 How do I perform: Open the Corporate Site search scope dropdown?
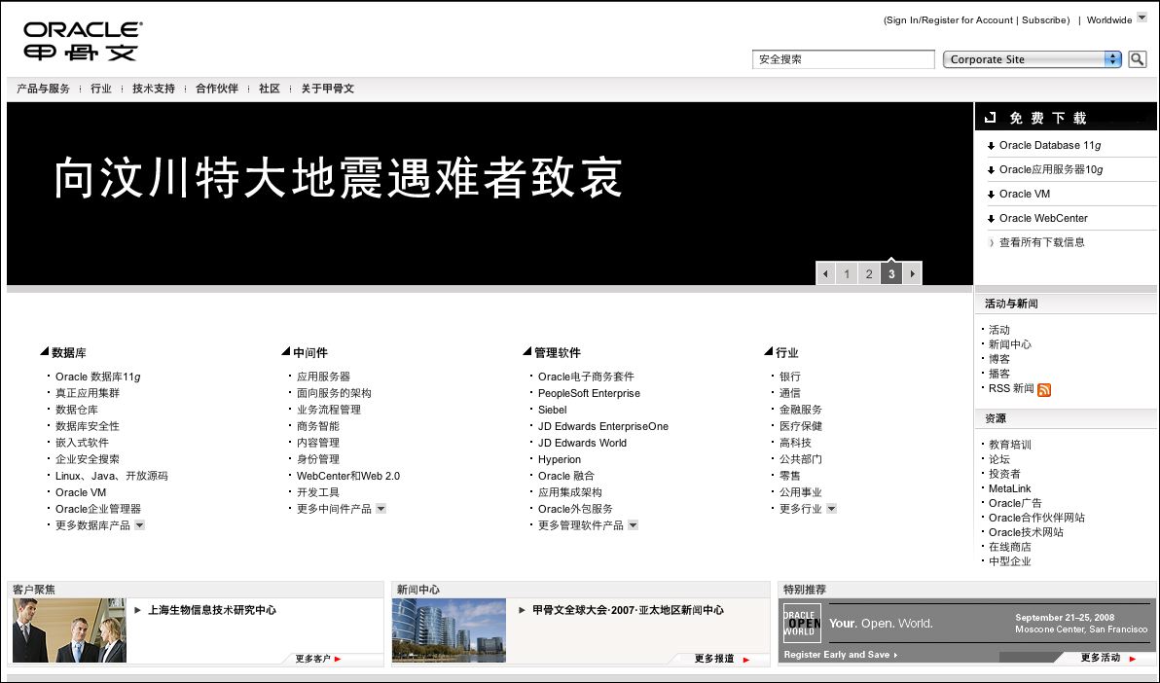(1032, 59)
